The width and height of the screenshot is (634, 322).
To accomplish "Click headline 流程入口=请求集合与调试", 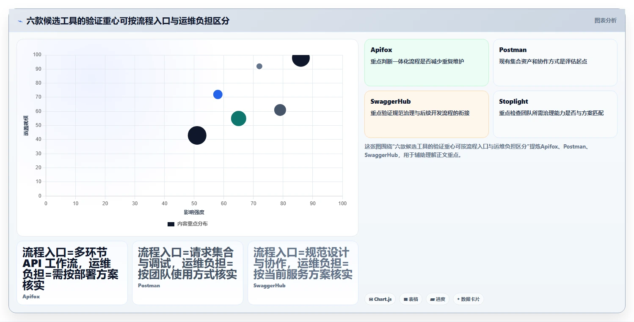I will coord(187,264).
